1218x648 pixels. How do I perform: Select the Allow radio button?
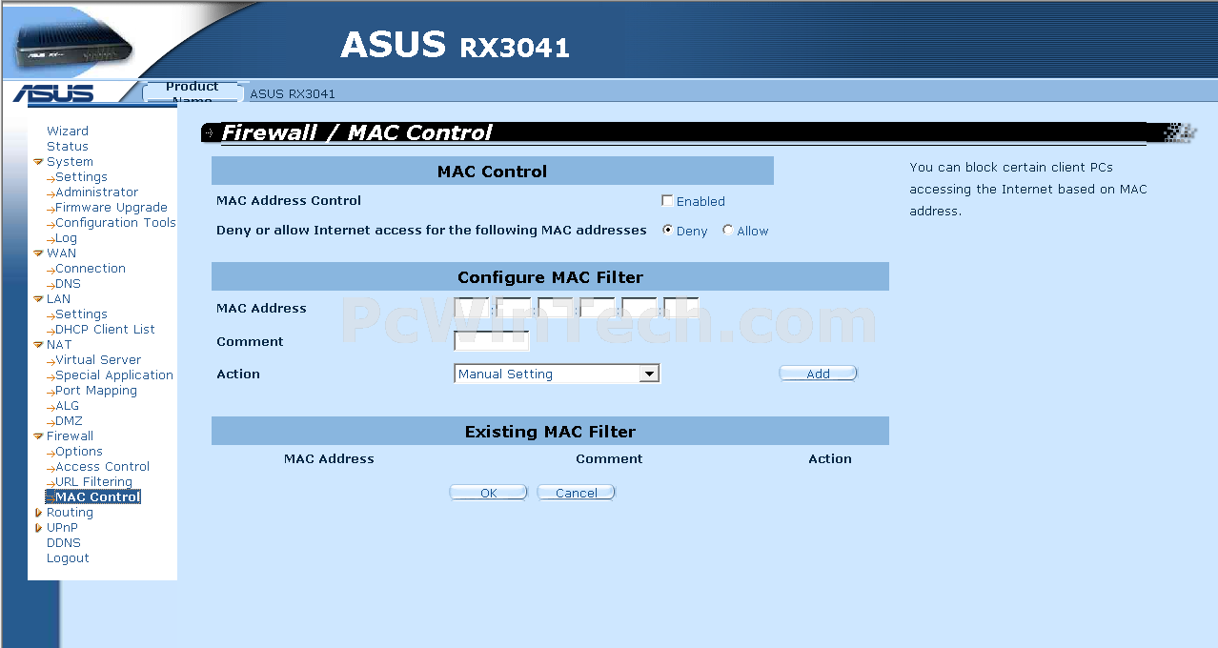coord(728,230)
